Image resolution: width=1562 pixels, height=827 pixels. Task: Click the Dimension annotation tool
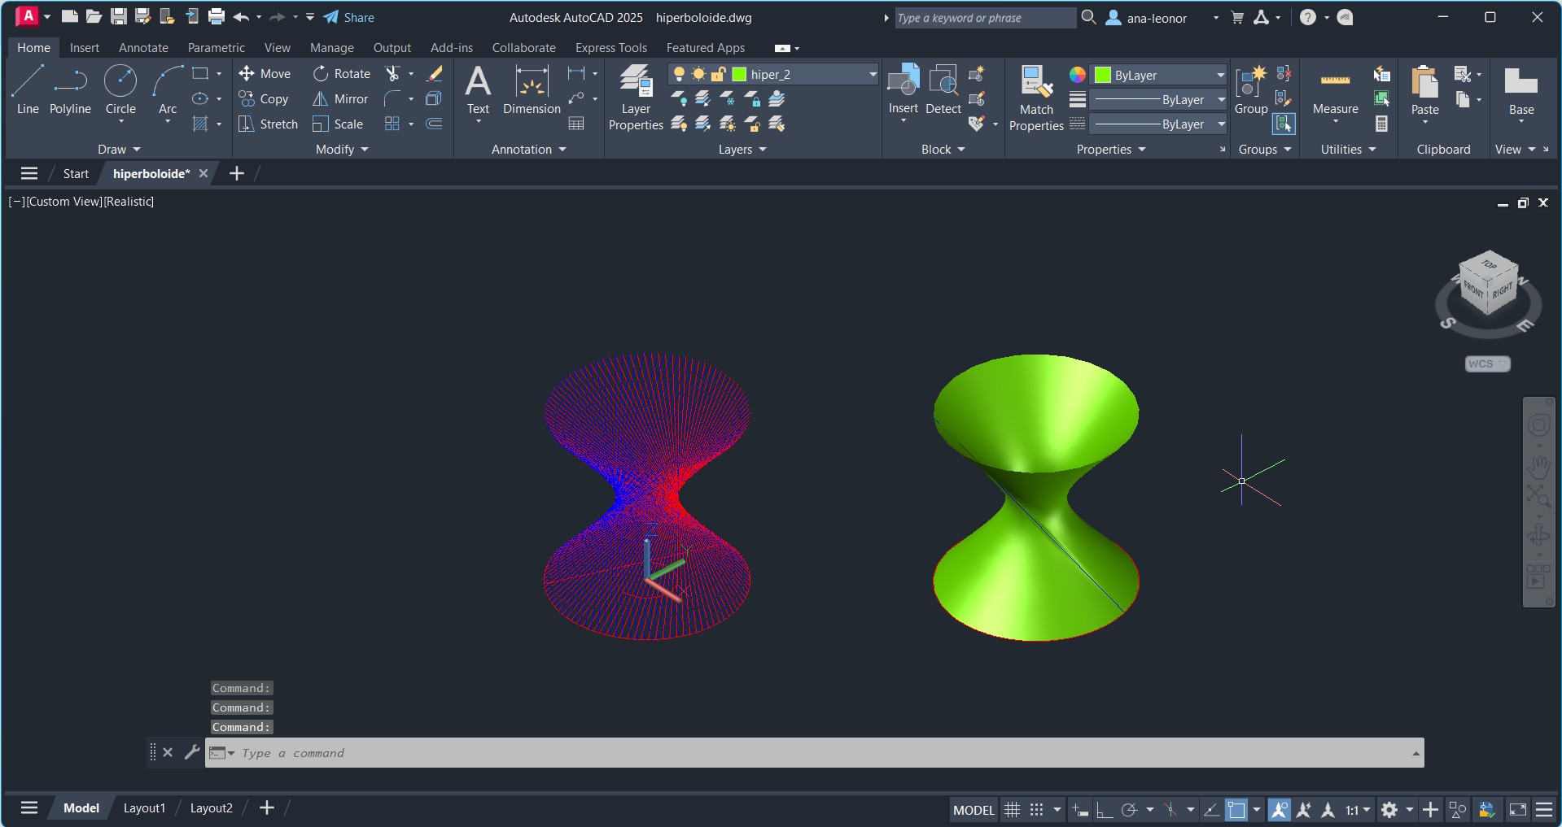tap(532, 91)
